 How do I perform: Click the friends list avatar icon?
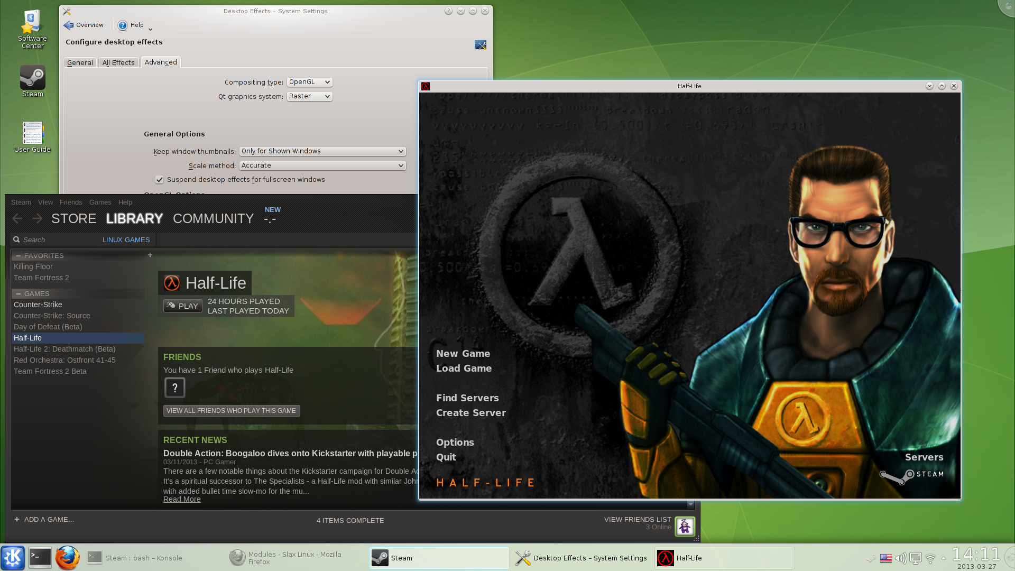(685, 526)
